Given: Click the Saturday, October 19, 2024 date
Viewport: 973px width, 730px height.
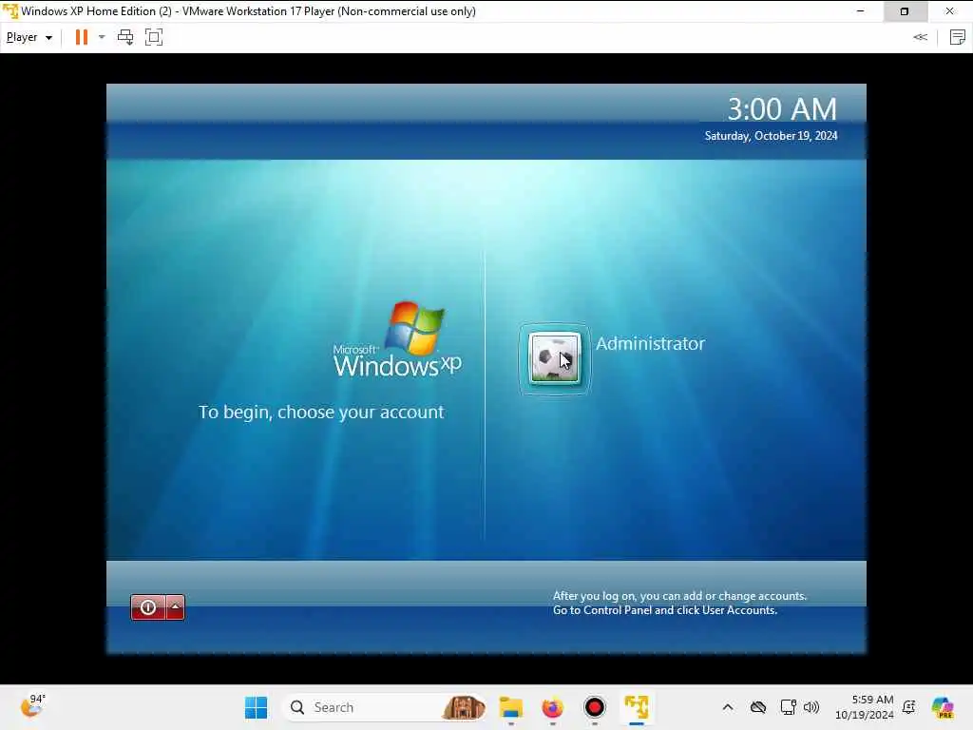Looking at the screenshot, I should click(x=771, y=136).
